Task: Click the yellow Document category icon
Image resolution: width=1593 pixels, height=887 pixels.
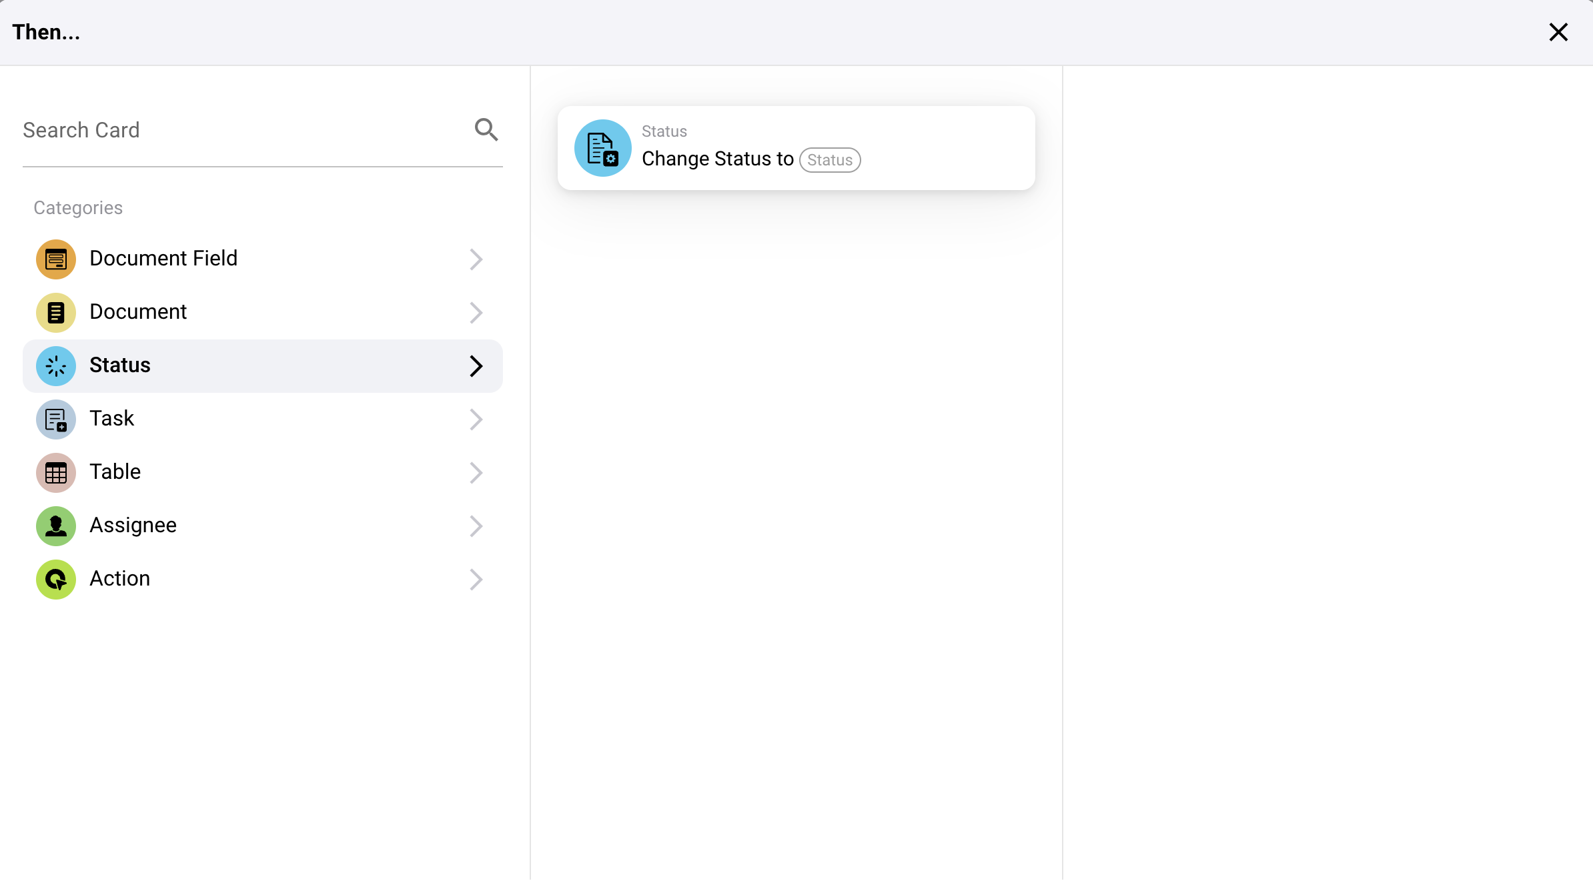Action: tap(56, 312)
